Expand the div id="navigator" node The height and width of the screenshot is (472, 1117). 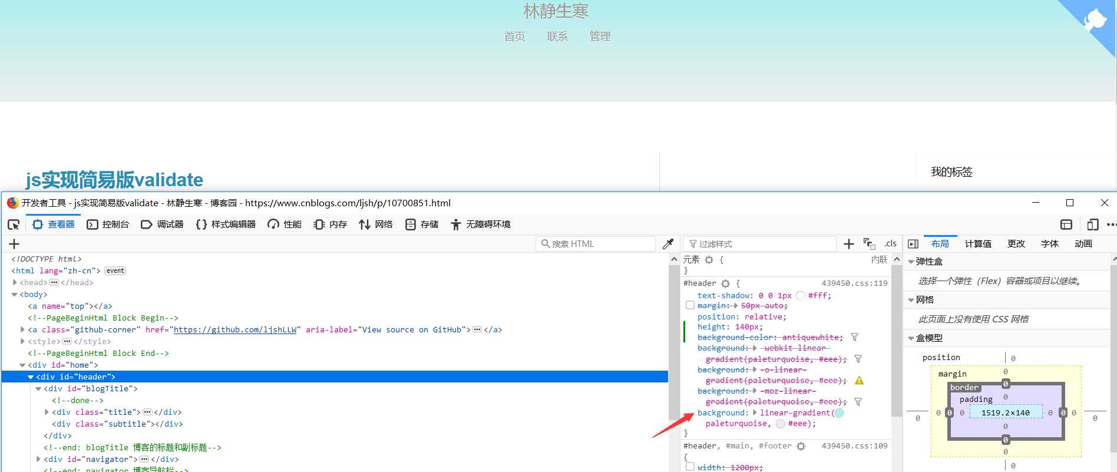[38, 460]
